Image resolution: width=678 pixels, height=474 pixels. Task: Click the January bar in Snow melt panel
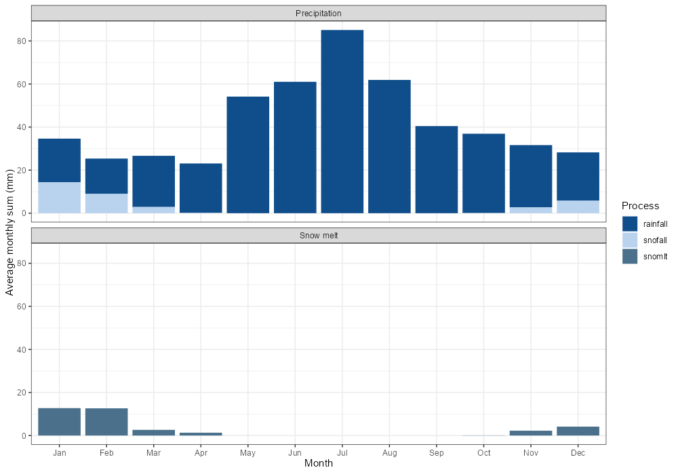60,422
